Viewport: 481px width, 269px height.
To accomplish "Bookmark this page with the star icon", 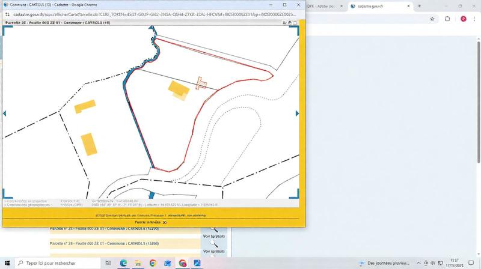I will click(432, 19).
